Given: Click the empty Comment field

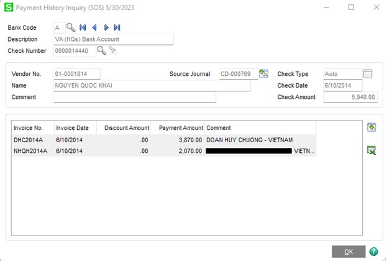Looking at the screenshot, I should tap(135, 97).
